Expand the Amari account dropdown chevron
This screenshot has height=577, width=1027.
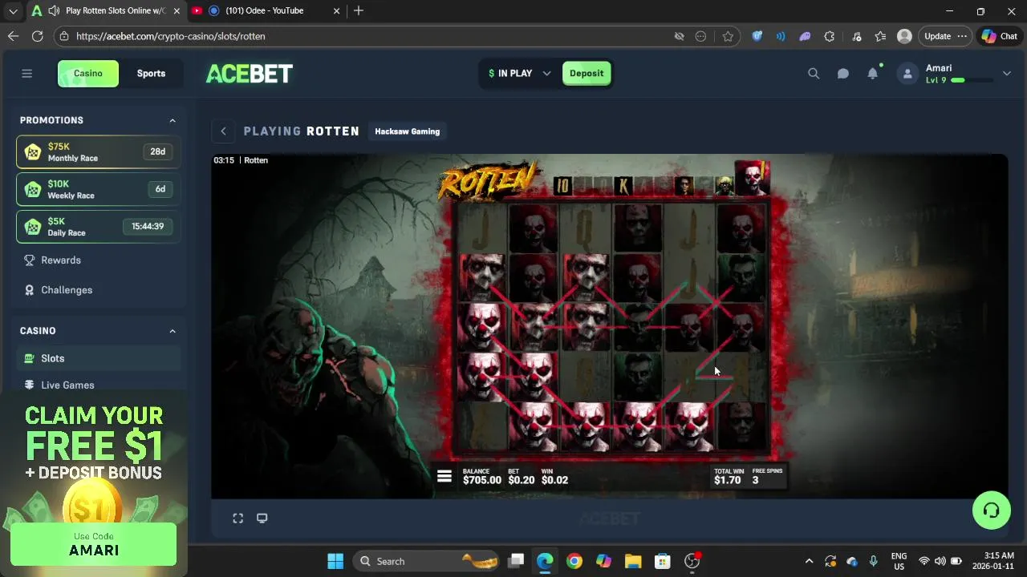1007,73
